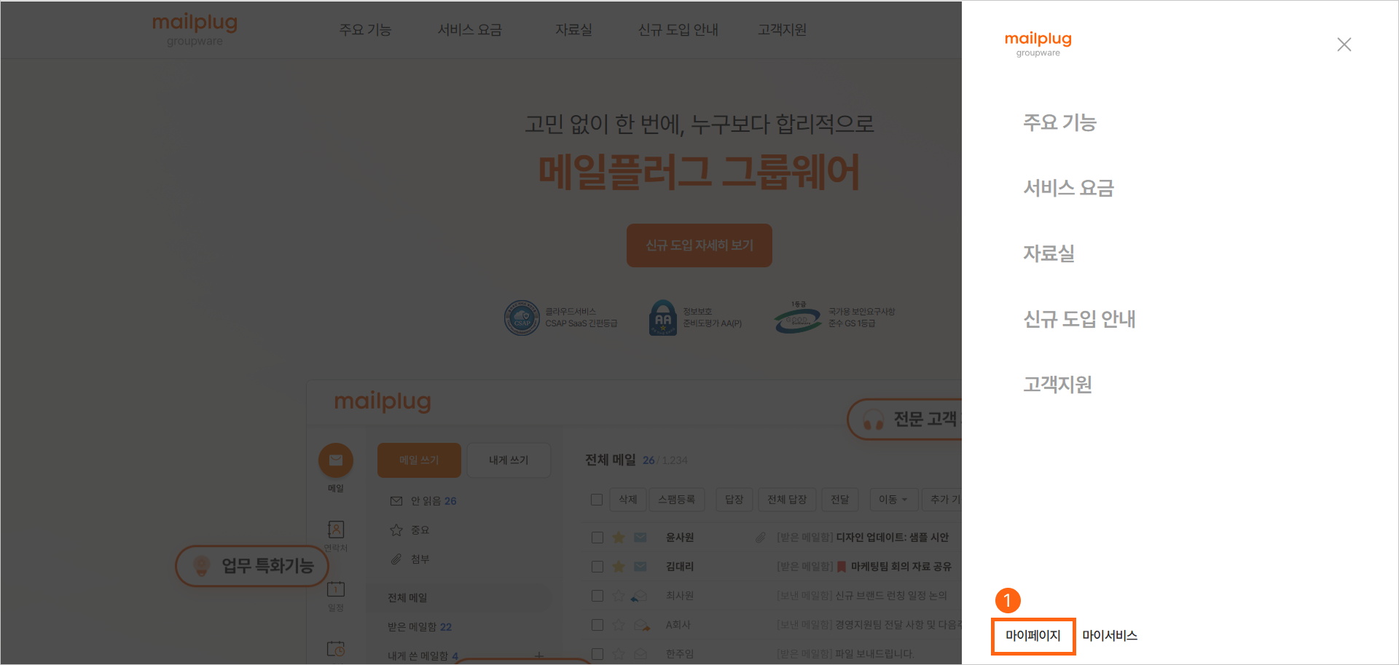1399x665 pixels.
Task: Tick the select-all checkbox beside 삭제
Action: pos(597,500)
